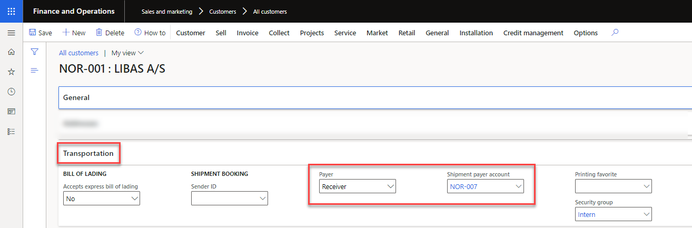Click Customers in the breadcrumb
692x228 pixels.
click(223, 11)
